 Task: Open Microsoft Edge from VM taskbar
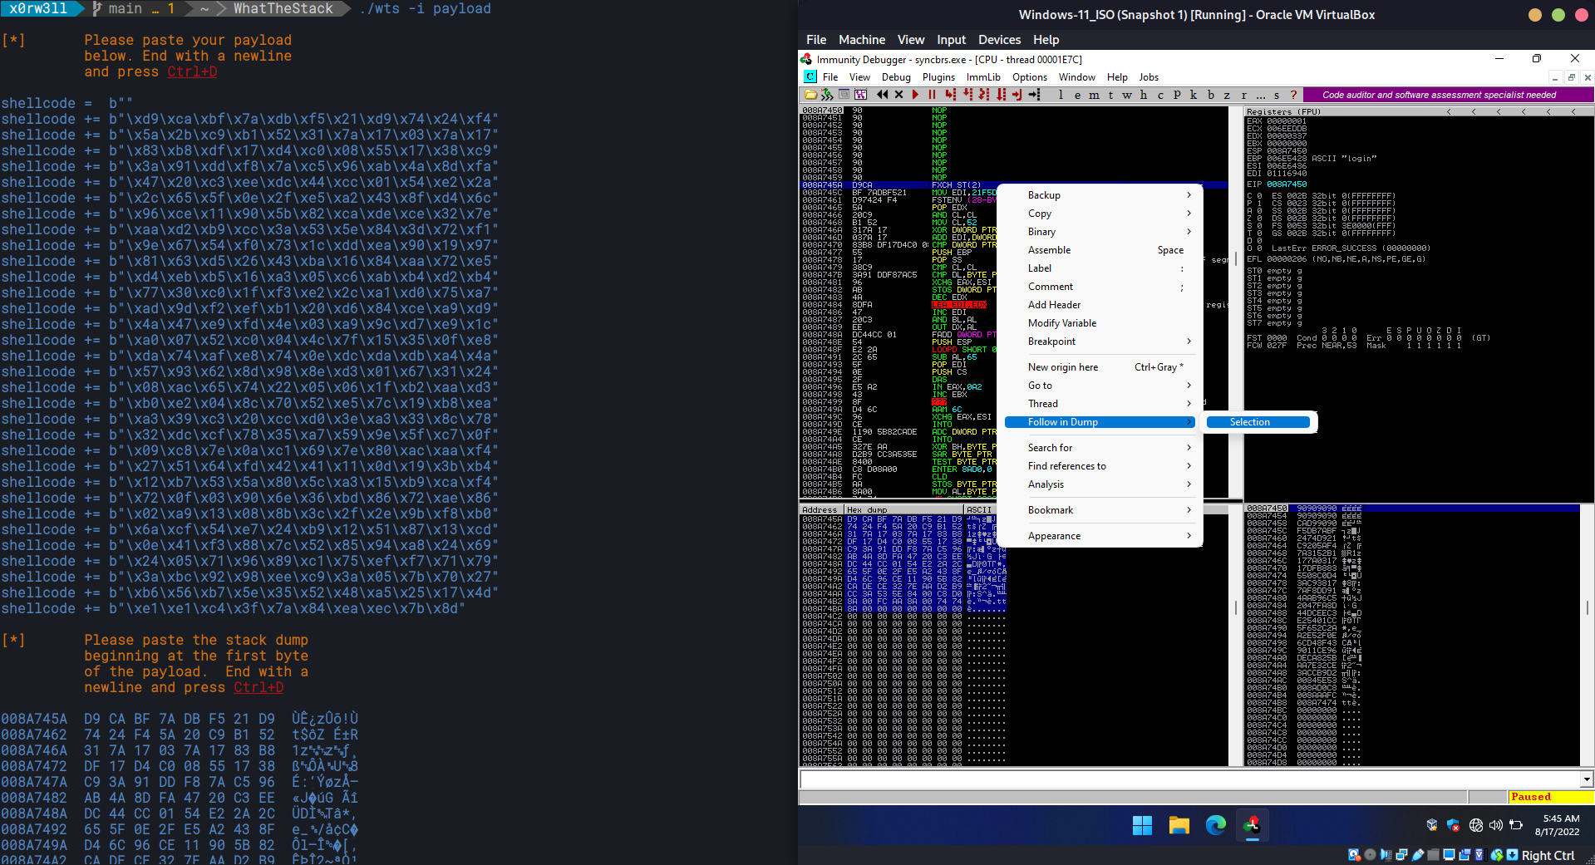pyautogui.click(x=1215, y=825)
